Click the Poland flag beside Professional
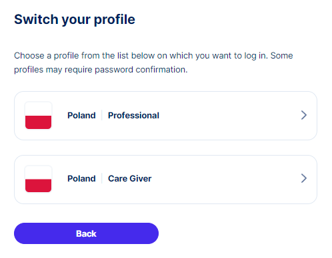This screenshot has height=258, width=332. pyautogui.click(x=38, y=116)
